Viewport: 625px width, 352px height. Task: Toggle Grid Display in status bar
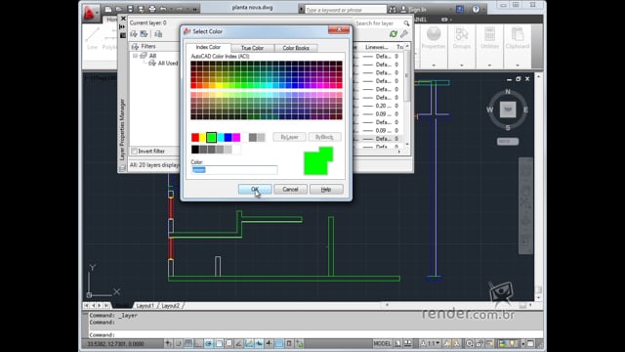(188, 343)
